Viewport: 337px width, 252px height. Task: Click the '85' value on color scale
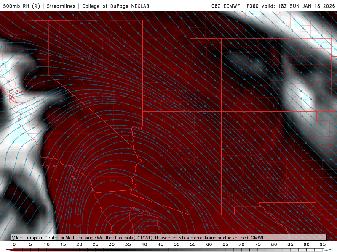290,244
